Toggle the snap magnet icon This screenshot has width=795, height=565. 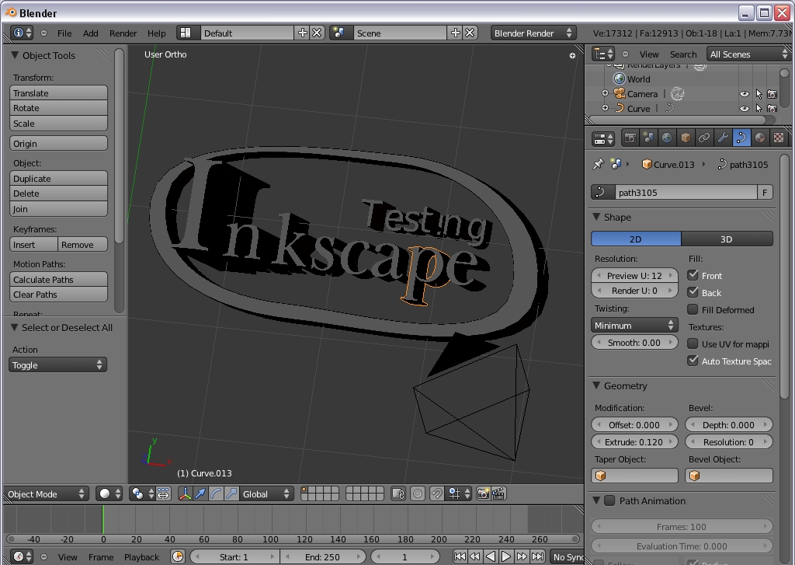coord(436,494)
